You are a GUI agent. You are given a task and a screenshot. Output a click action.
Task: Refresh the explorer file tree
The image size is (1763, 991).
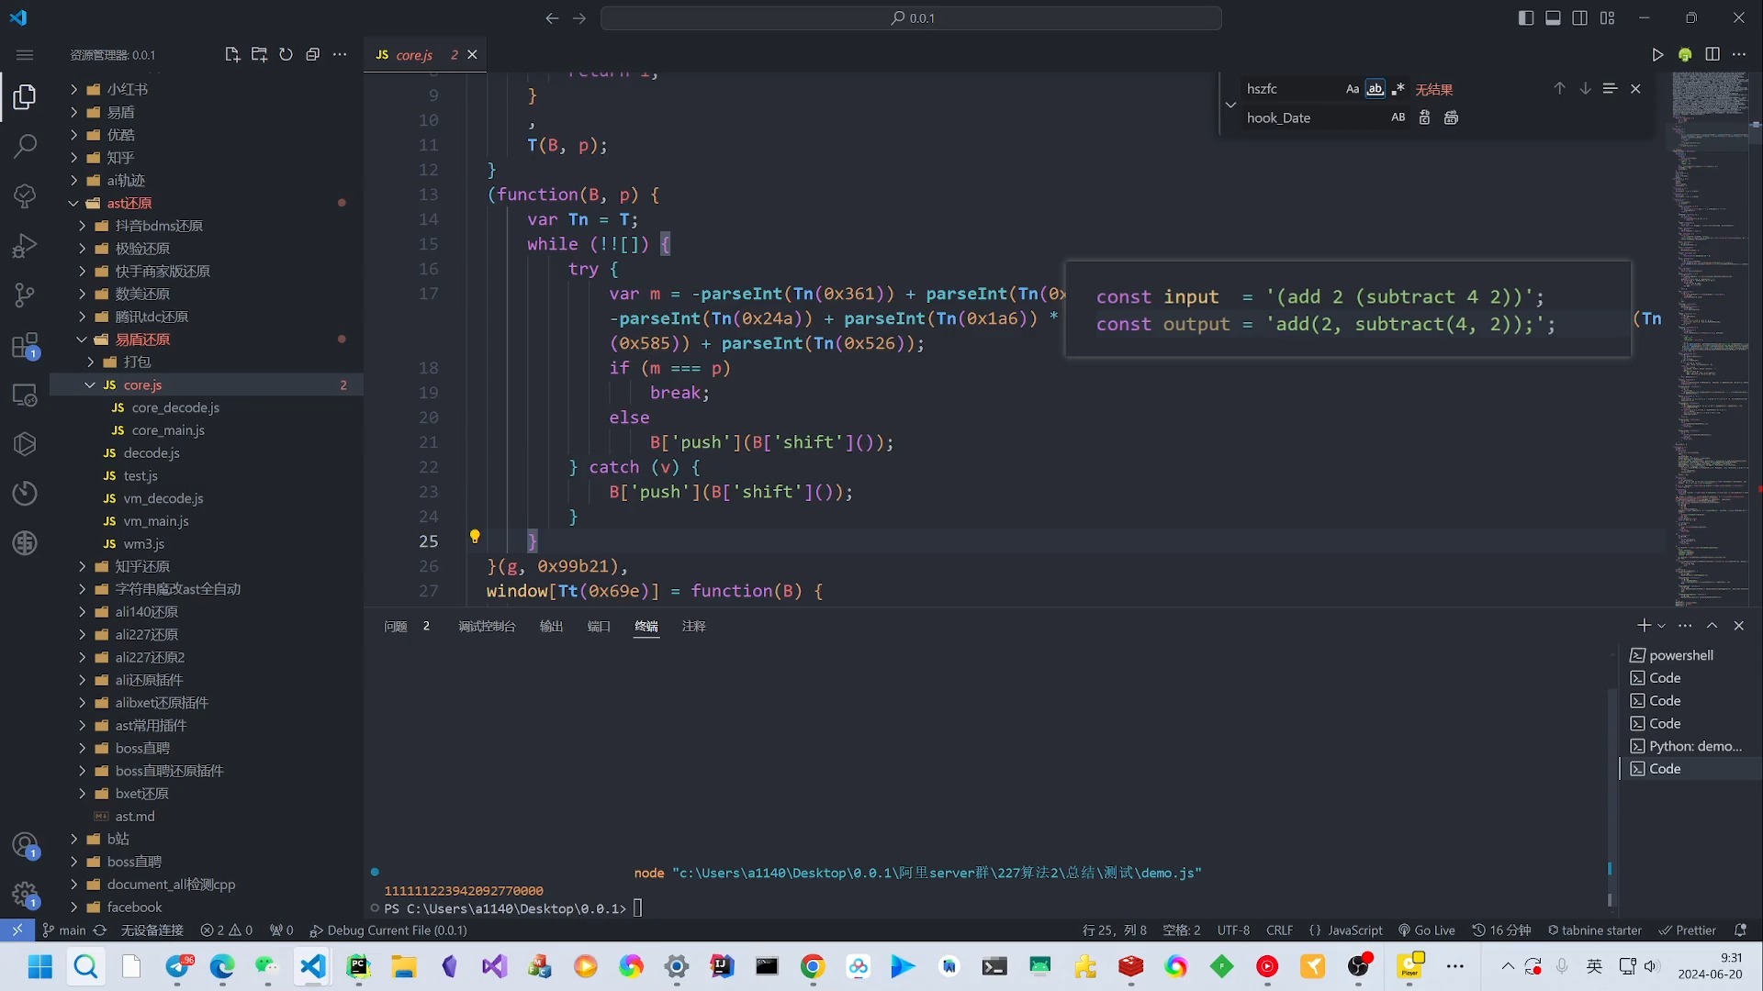click(x=286, y=55)
